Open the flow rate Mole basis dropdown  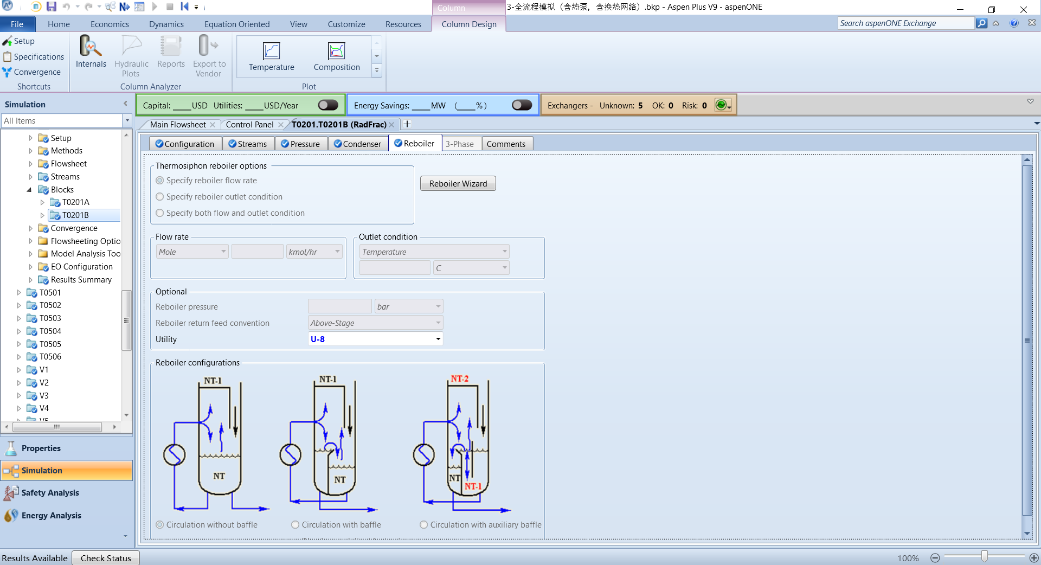tap(224, 252)
